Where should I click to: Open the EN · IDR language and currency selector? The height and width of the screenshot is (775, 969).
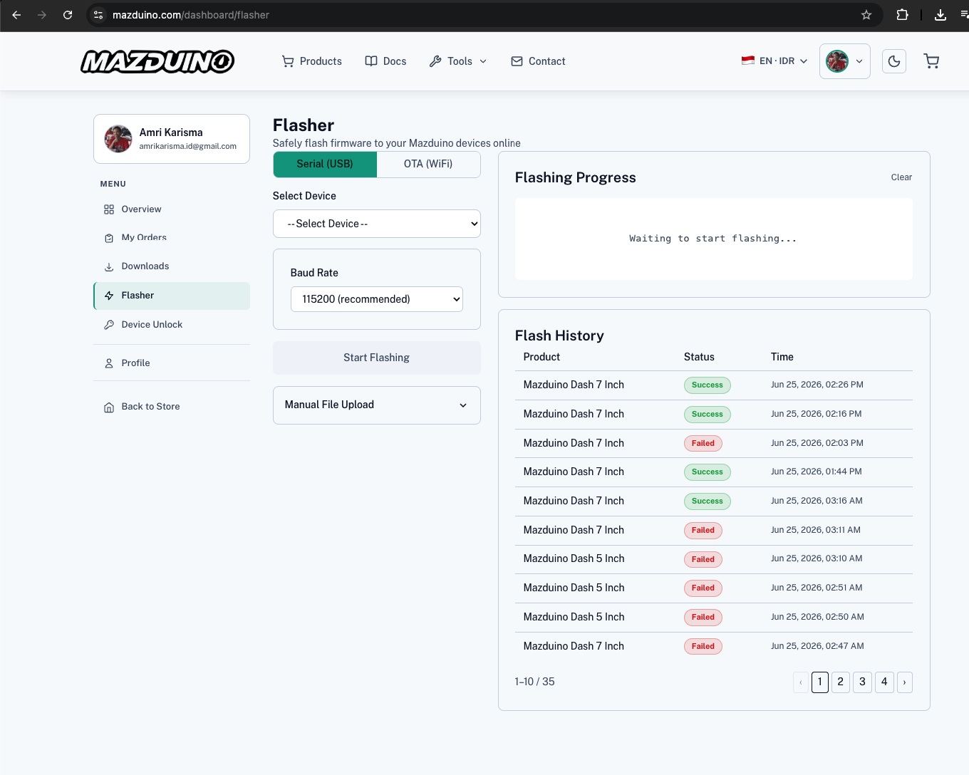click(774, 61)
